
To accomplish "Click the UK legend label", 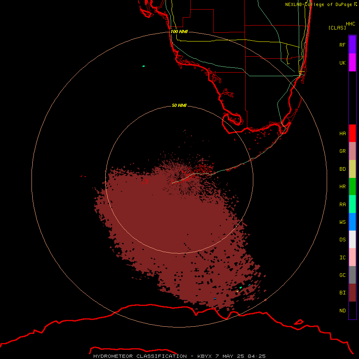I will coord(342,63).
